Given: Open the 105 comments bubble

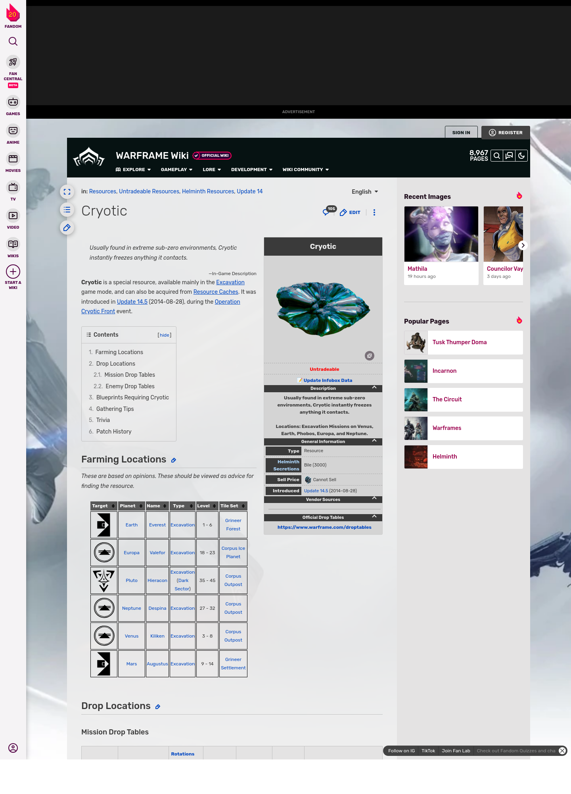Looking at the screenshot, I should pos(329,211).
